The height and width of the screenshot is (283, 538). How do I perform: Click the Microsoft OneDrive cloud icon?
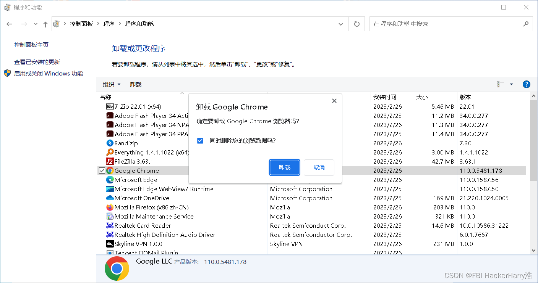coord(110,198)
